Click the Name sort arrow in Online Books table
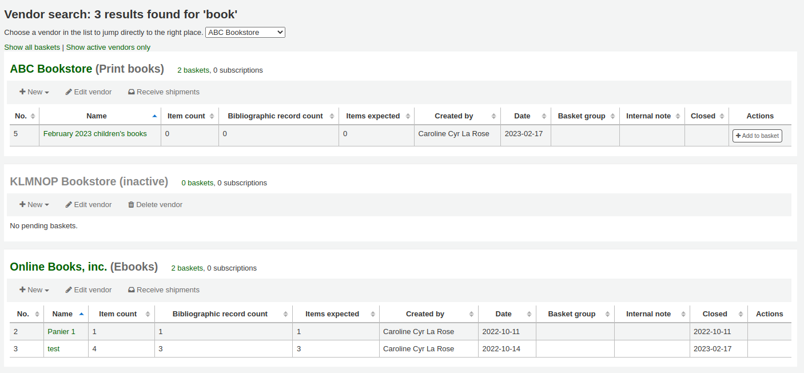Screen dimensions: 804x373 pyautogui.click(x=81, y=314)
